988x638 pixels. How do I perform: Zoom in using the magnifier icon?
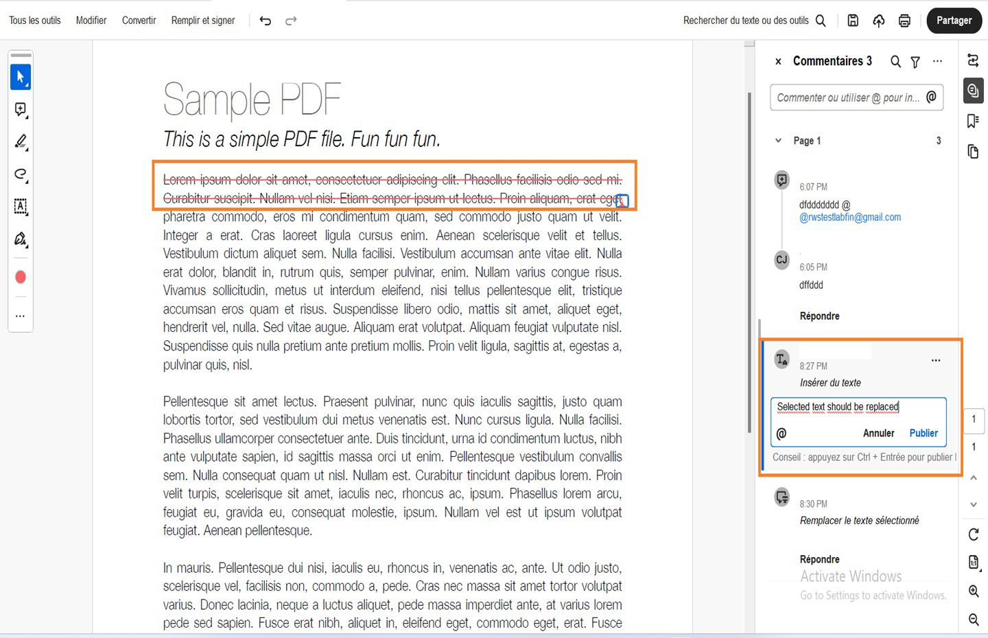[973, 591]
